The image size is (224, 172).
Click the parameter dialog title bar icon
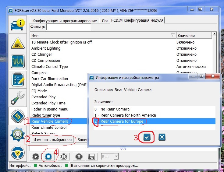pyautogui.click(x=92, y=78)
